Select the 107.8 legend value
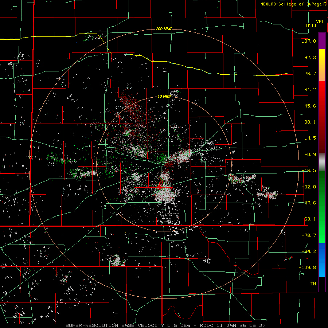Screen dimensions: 328x328 click(309, 41)
